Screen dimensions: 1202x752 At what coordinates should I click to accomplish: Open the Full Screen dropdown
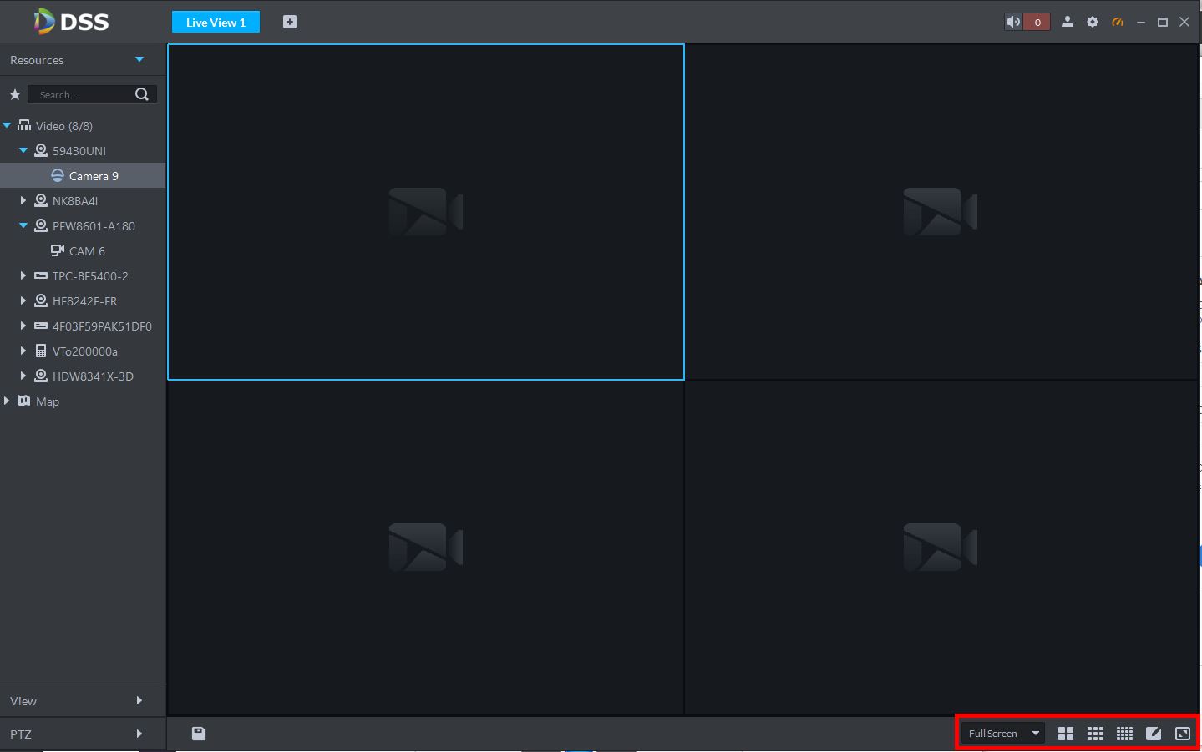click(1002, 734)
